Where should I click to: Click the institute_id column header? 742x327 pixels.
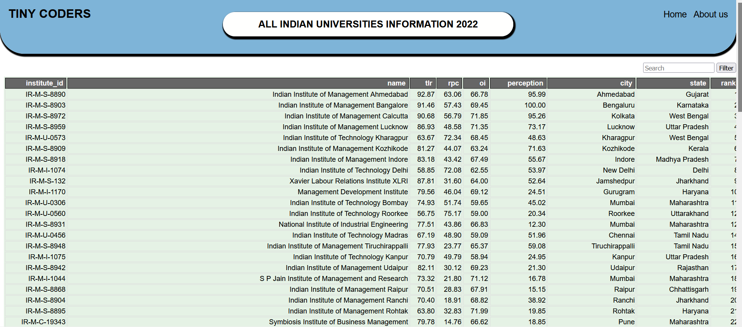coord(36,83)
